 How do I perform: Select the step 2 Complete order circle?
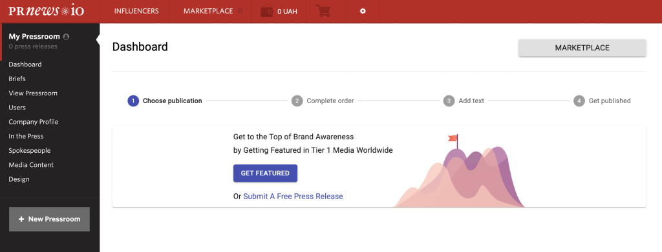(x=297, y=101)
